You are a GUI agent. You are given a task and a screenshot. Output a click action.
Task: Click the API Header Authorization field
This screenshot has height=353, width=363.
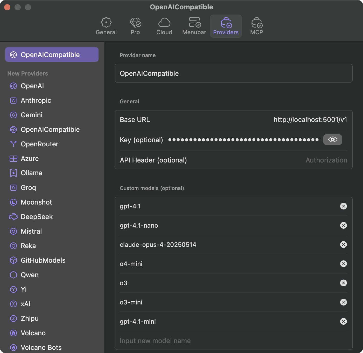[x=326, y=160]
